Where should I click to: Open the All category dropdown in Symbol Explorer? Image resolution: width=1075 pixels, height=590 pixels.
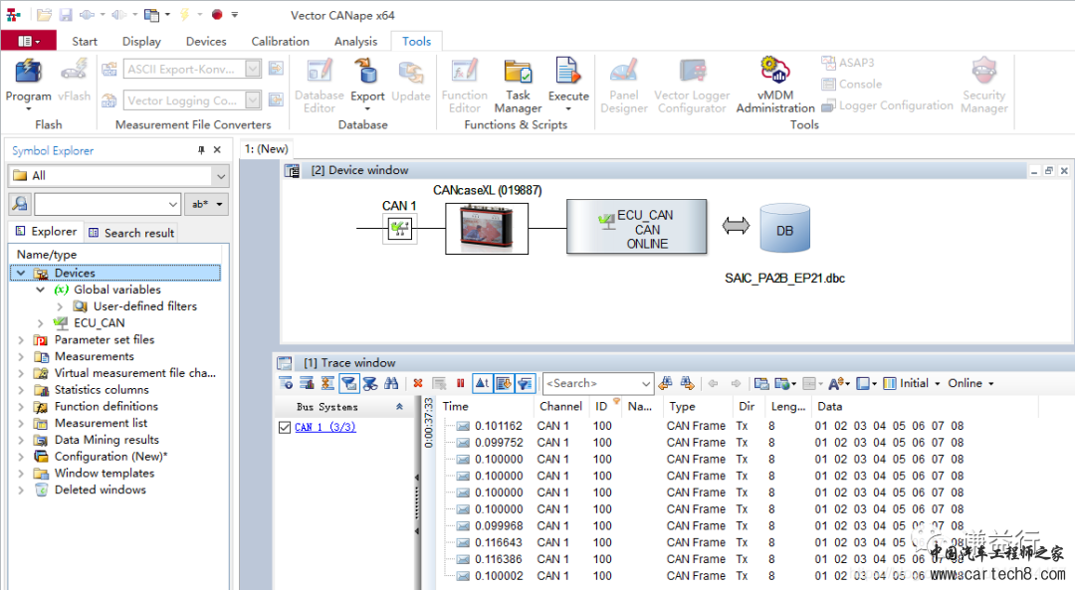(221, 176)
